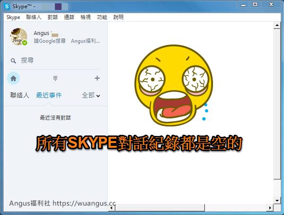Open the 檢視 menu
The width and height of the screenshot is (284, 215).
click(x=86, y=17)
